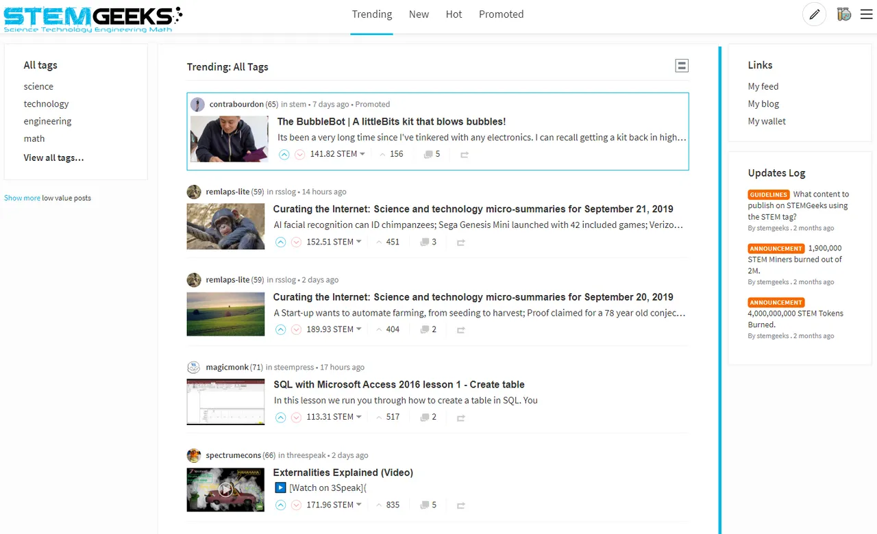Downvote the September 20 micro-summaries post
877x534 pixels.
(296, 330)
